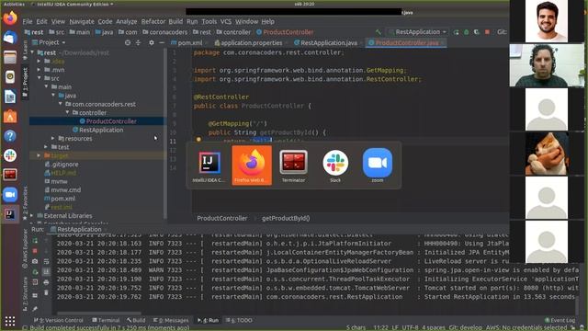The width and height of the screenshot is (588, 331).
Task: Open Project panel settings gear
Action: click(152, 43)
